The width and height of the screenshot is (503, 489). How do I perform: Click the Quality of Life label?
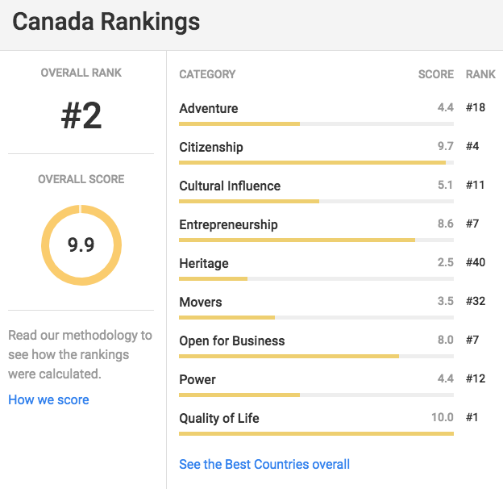(219, 418)
